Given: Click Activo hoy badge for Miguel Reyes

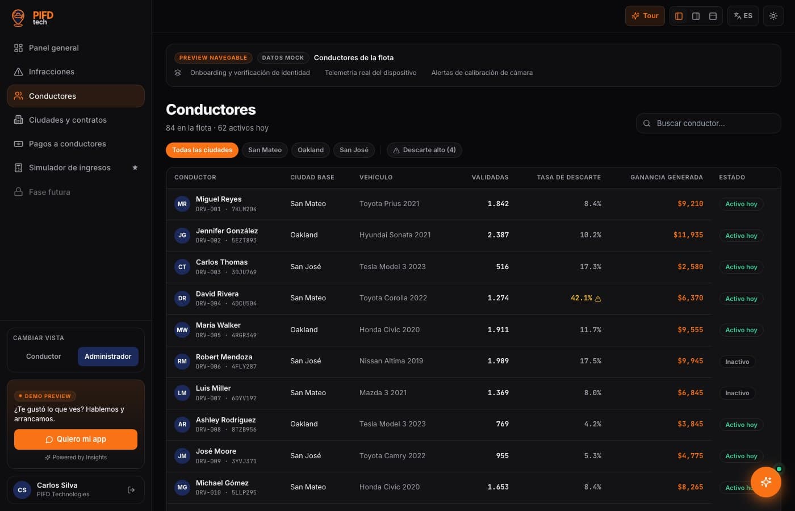Looking at the screenshot, I should click(x=741, y=204).
